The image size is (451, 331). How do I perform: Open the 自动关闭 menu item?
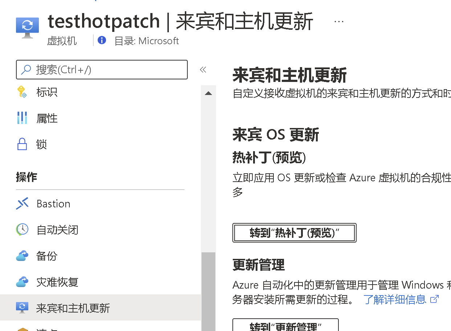tap(57, 230)
